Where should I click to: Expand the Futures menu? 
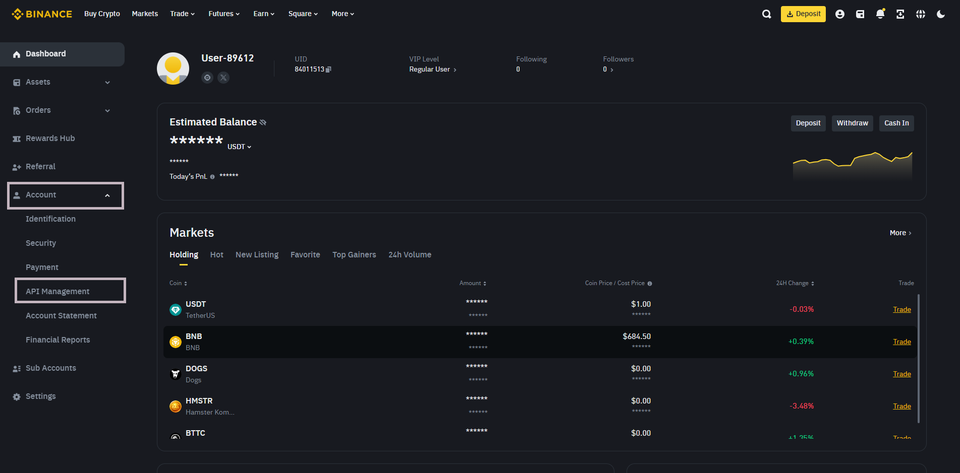point(224,14)
